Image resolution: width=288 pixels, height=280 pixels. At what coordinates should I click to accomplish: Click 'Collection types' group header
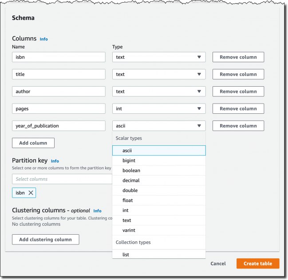pos(133,242)
